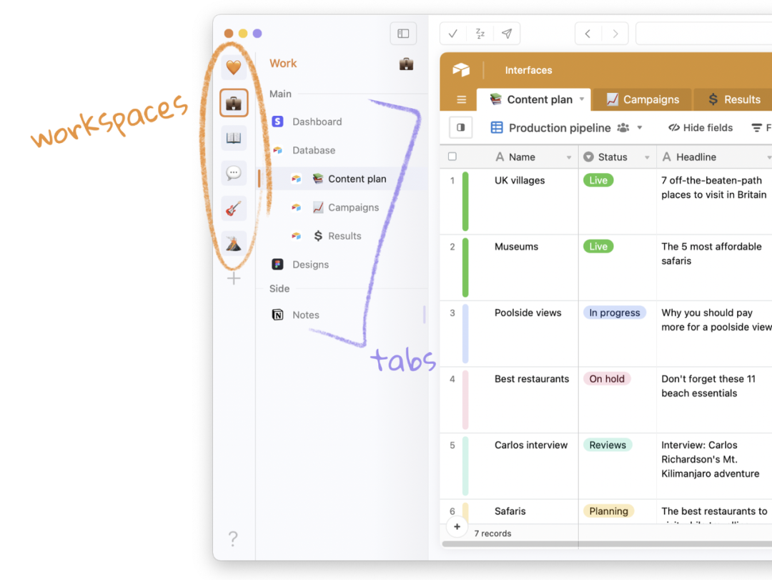Select the briefcase Work workspace
Viewport: 772px width, 580px height.
[x=233, y=103]
